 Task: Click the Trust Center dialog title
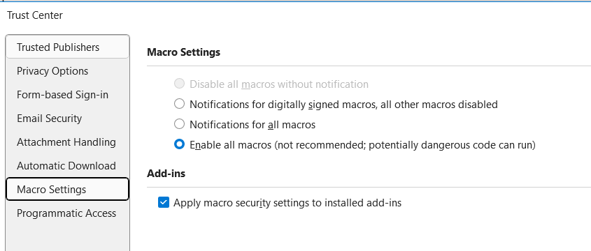click(35, 15)
